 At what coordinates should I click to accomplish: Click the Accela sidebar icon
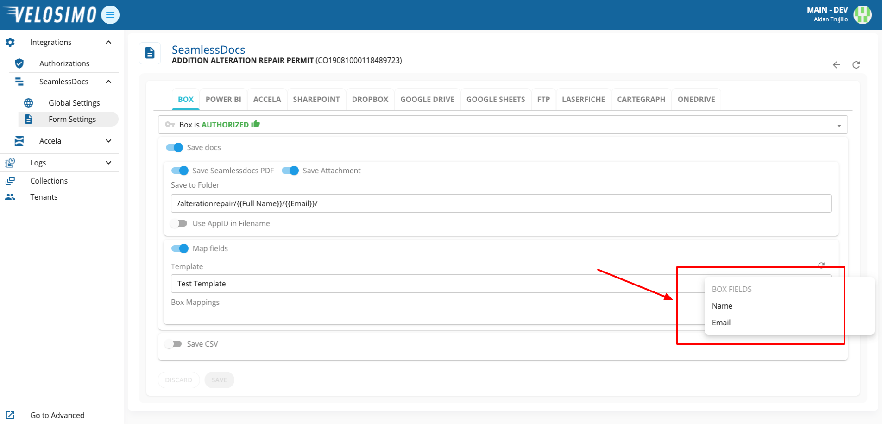click(19, 141)
